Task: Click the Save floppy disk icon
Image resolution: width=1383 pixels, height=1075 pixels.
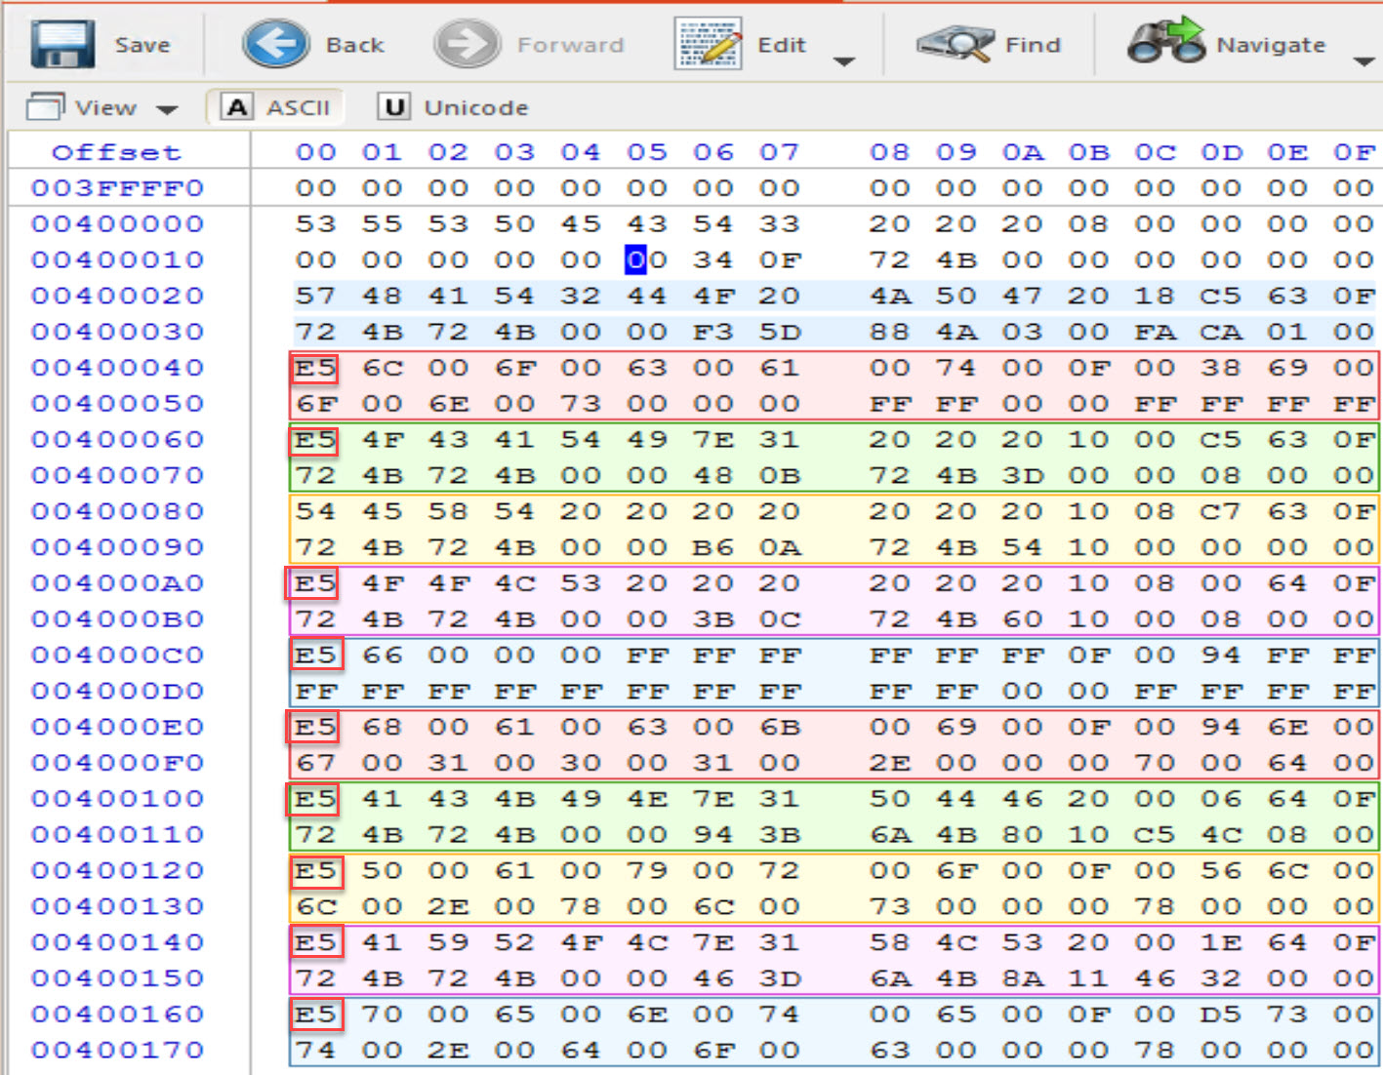Action: [62, 44]
